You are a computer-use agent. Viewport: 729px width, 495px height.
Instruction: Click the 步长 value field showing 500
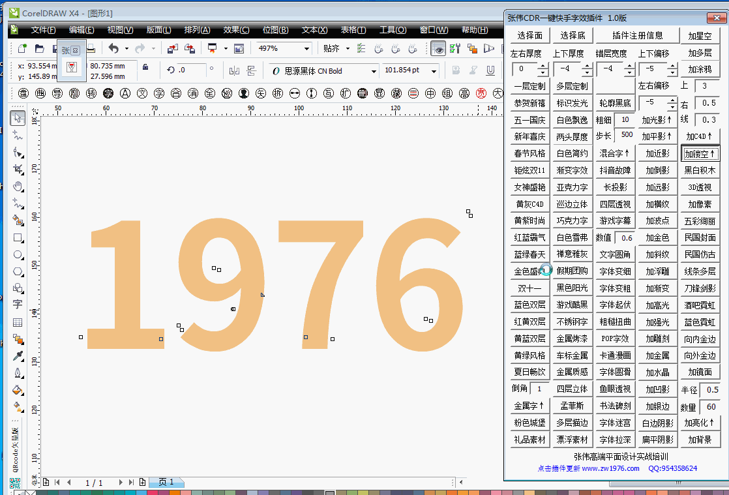625,135
